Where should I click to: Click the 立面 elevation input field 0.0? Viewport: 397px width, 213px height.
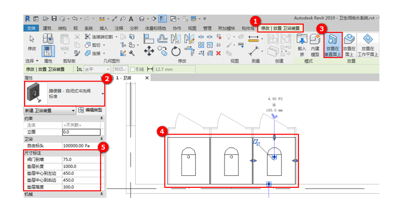click(x=81, y=132)
